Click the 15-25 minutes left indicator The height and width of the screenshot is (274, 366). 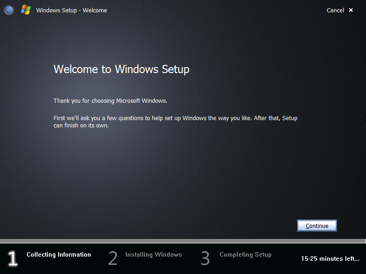coord(330,258)
